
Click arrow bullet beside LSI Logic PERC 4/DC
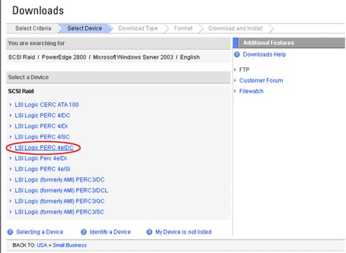coord(11,115)
